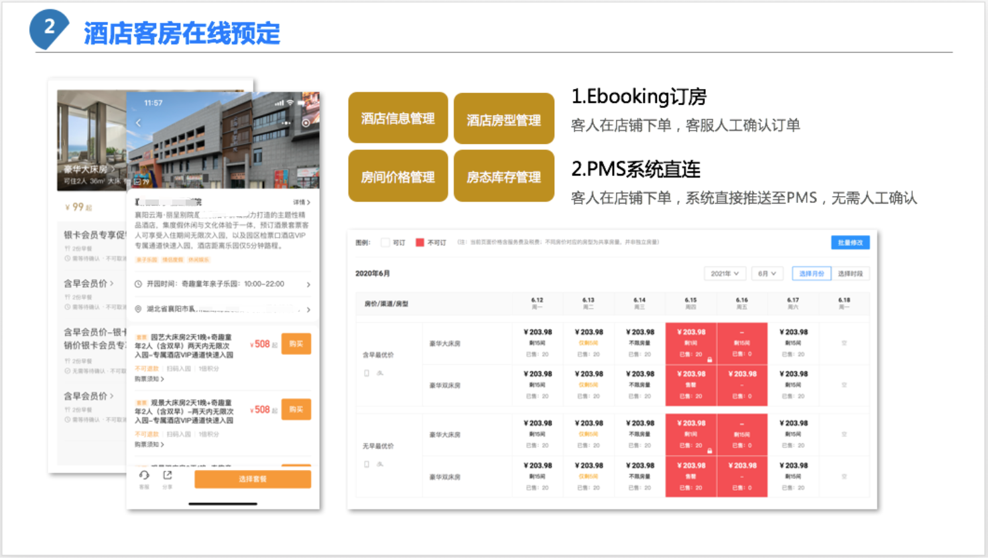The image size is (988, 559).
Task: Click the small bed icon under 含早最优价
Action: (x=379, y=374)
